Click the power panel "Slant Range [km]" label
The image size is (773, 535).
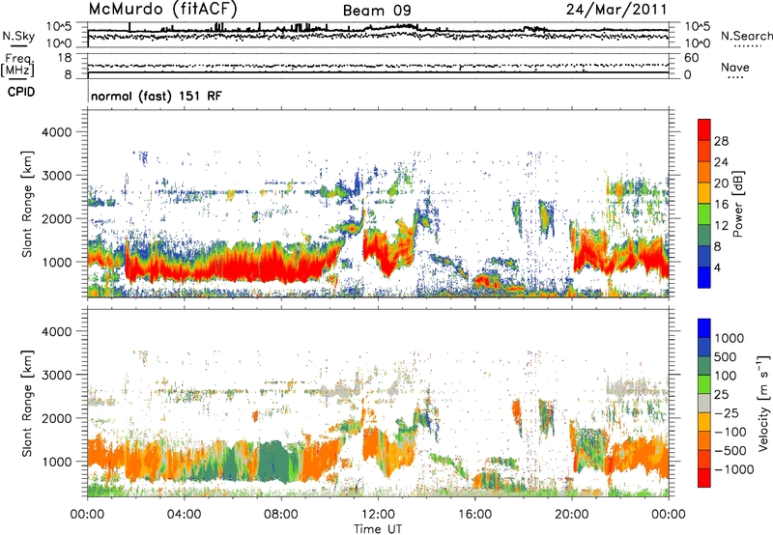click(x=27, y=204)
